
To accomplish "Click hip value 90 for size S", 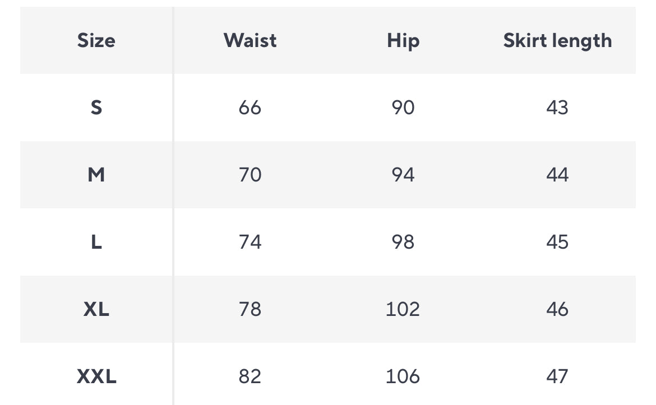I will click(403, 108).
